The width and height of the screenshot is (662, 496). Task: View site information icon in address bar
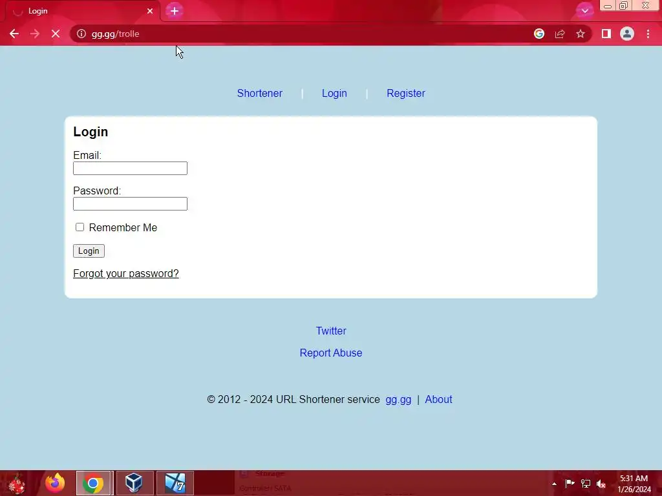click(81, 34)
